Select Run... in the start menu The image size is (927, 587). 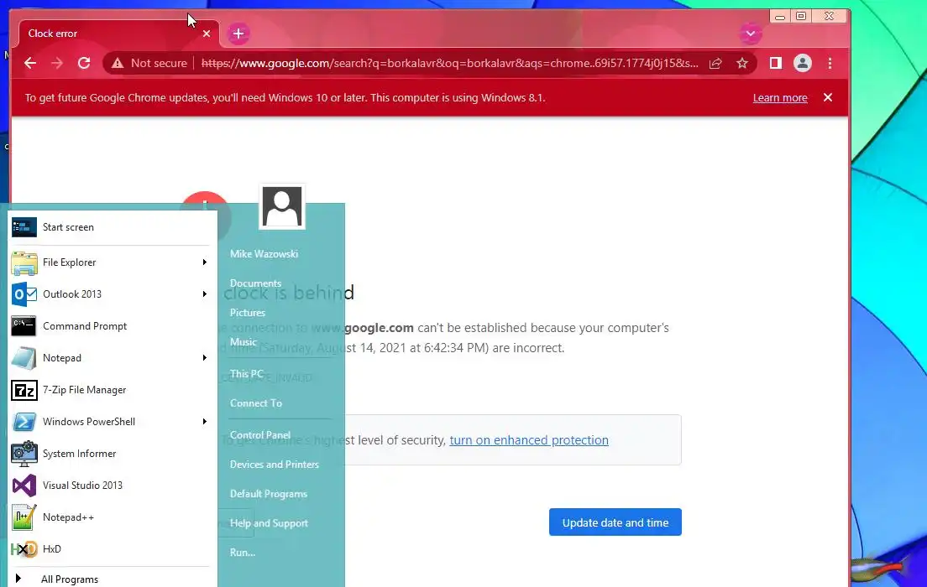(243, 553)
